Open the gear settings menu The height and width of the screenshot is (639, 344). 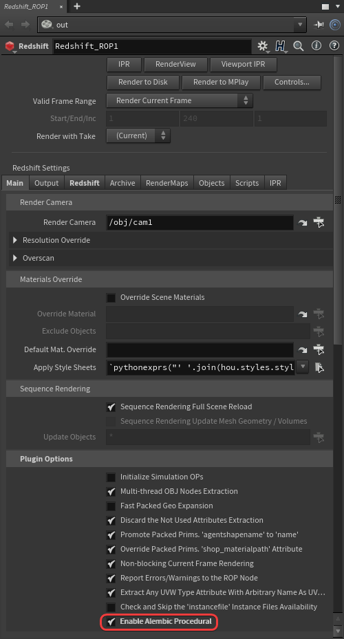263,46
